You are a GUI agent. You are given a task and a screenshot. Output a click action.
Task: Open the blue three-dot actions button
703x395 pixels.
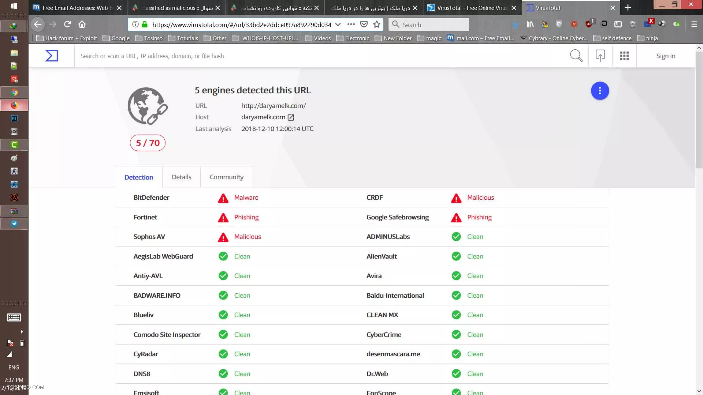(600, 91)
